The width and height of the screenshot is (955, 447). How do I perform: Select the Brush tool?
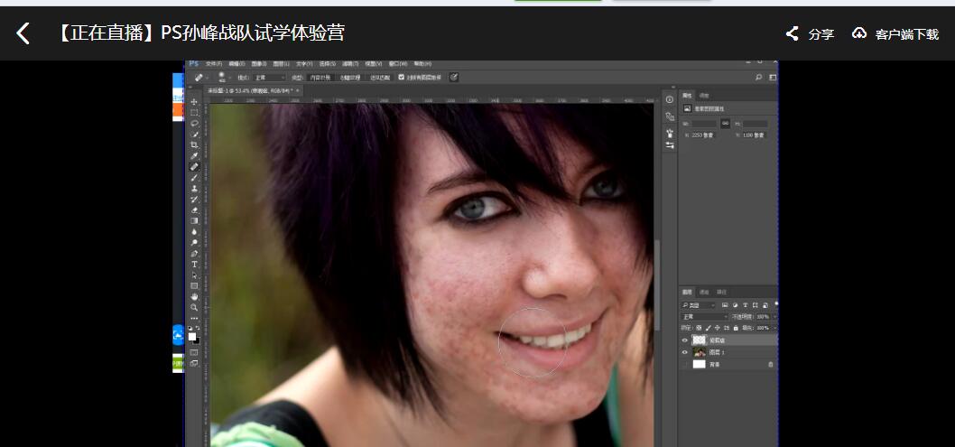[x=194, y=178]
